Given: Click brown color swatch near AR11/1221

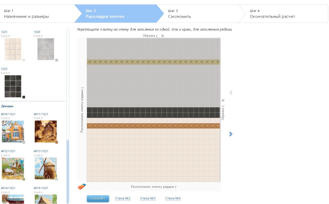Looking at the screenshot, I should pyautogui.click(x=57, y=142).
